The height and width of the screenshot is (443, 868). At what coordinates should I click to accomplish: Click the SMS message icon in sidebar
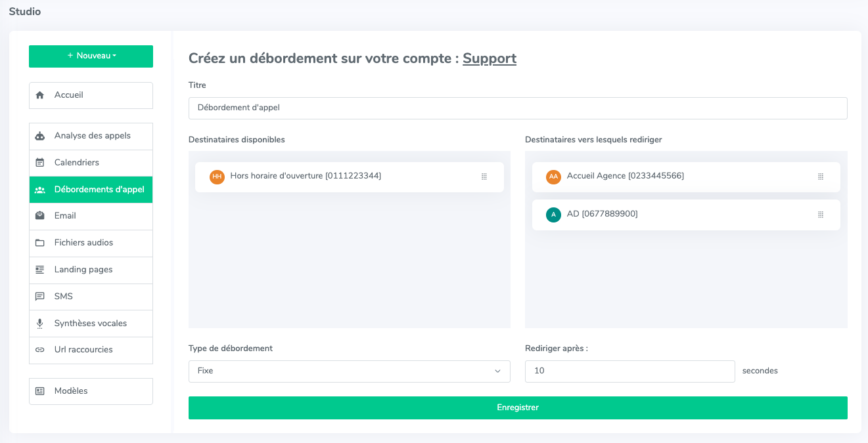(x=40, y=297)
